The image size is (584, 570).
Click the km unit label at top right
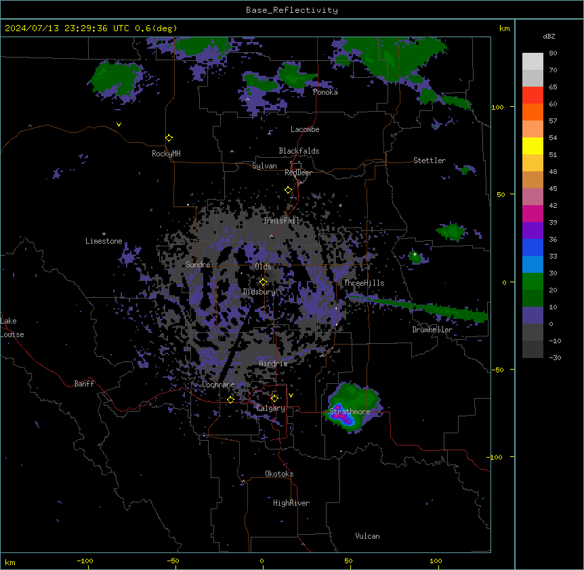[505, 28]
